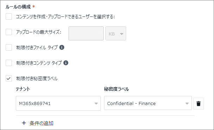This screenshot has height=130, width=214.
Task: Tick the アップロードの最大サイズ checkbox
Action: (9, 32)
